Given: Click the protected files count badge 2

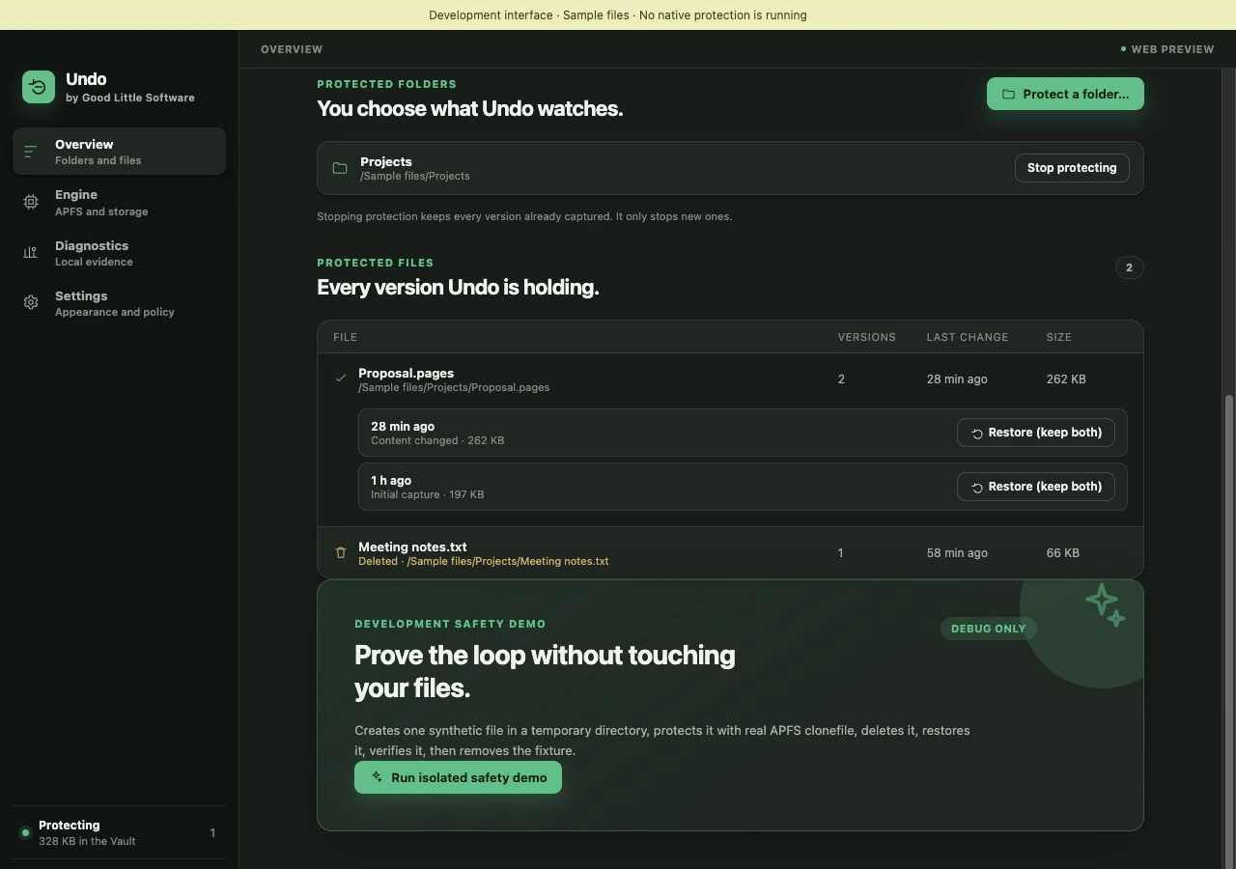Looking at the screenshot, I should coord(1129,267).
